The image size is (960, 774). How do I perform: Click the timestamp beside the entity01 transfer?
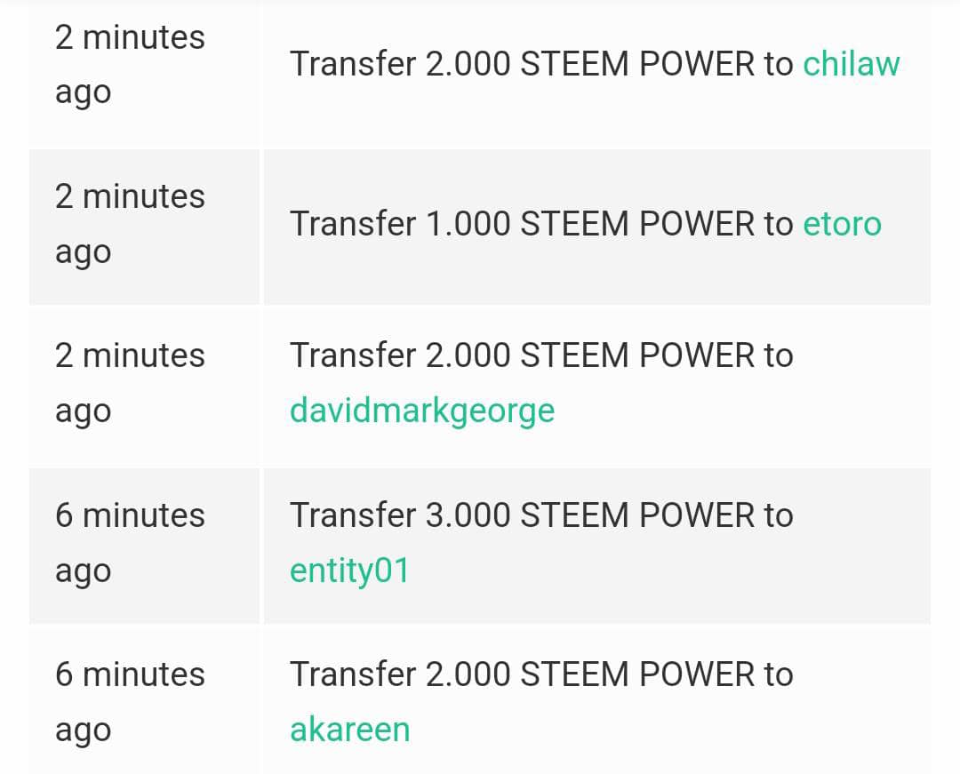tap(130, 542)
